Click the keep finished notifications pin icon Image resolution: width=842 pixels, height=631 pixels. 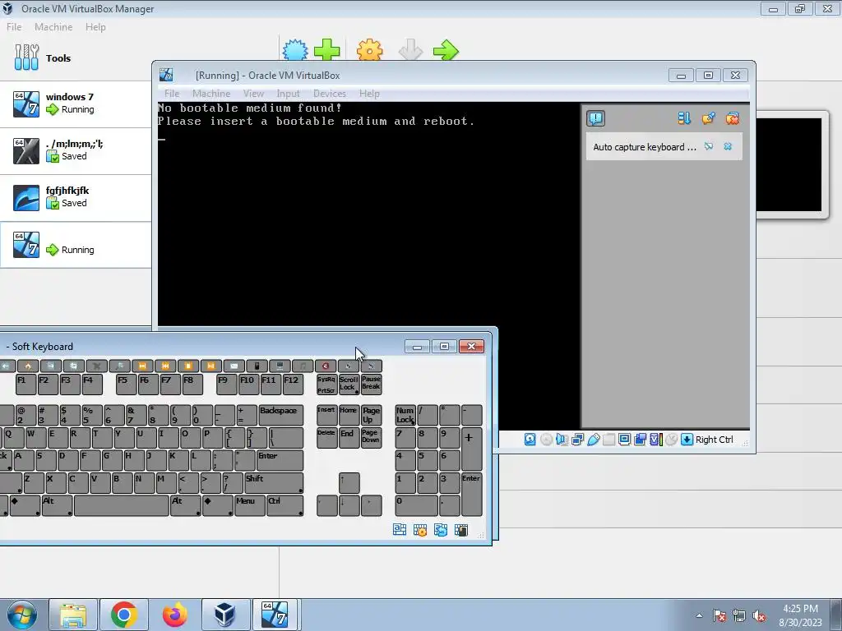coord(708,118)
